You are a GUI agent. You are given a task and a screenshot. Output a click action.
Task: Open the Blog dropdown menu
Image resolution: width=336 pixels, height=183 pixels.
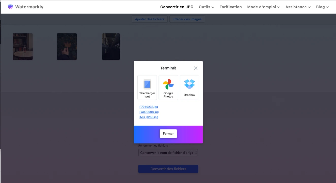322,7
